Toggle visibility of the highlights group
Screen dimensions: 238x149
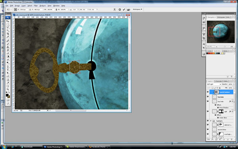tap(208, 121)
